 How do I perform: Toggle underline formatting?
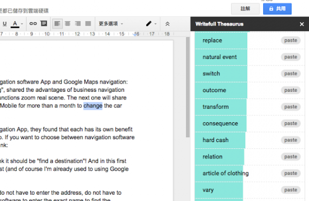click(x=5, y=24)
